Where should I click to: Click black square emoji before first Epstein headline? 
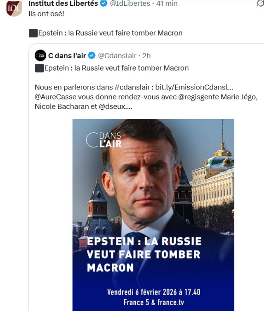[33, 33]
